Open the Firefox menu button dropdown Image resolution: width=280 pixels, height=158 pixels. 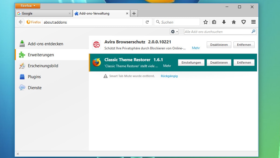27,6
